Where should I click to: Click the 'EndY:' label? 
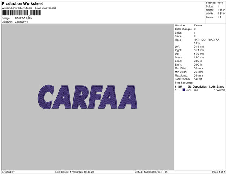point(178,64)
